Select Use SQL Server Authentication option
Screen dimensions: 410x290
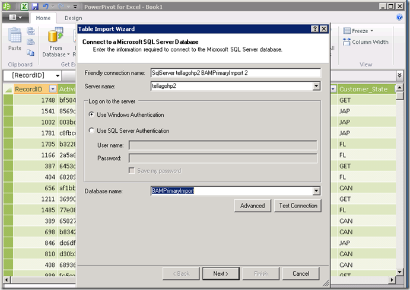pos(91,130)
